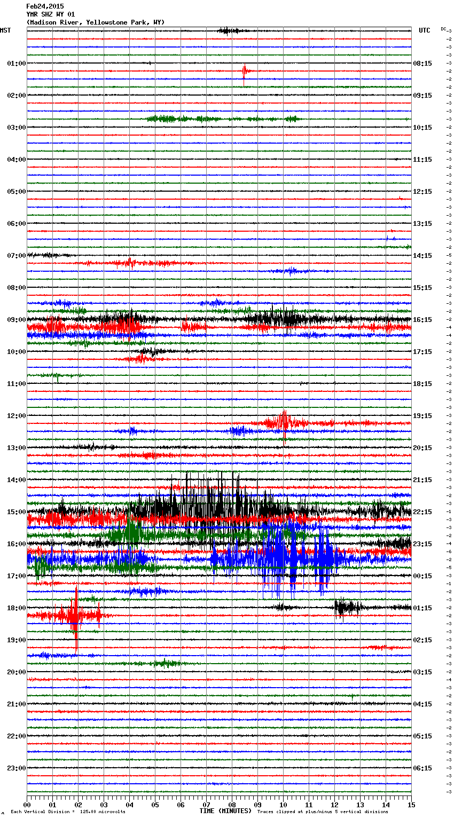Click the Feb24,2015 date header
The height and width of the screenshot is (819, 454).
click(x=45, y=6)
